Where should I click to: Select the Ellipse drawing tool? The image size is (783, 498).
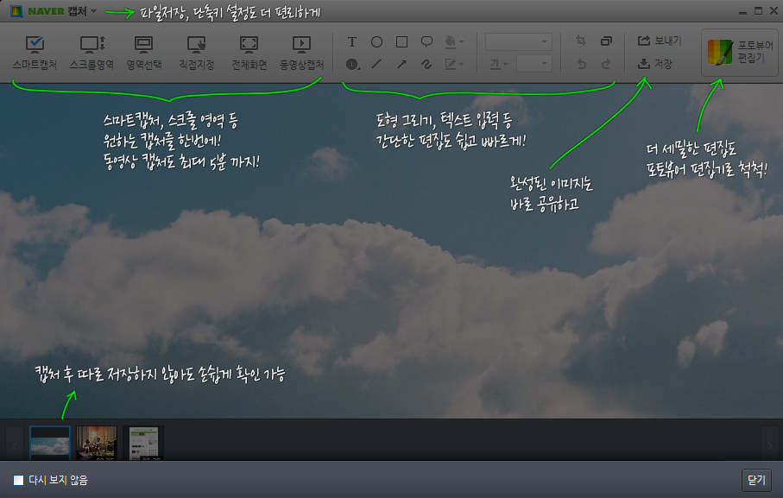376,41
